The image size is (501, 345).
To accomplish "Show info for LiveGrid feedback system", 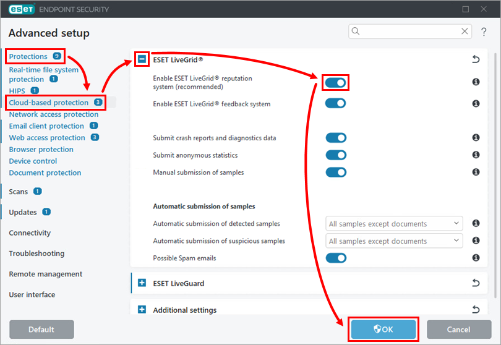I will pos(476,103).
